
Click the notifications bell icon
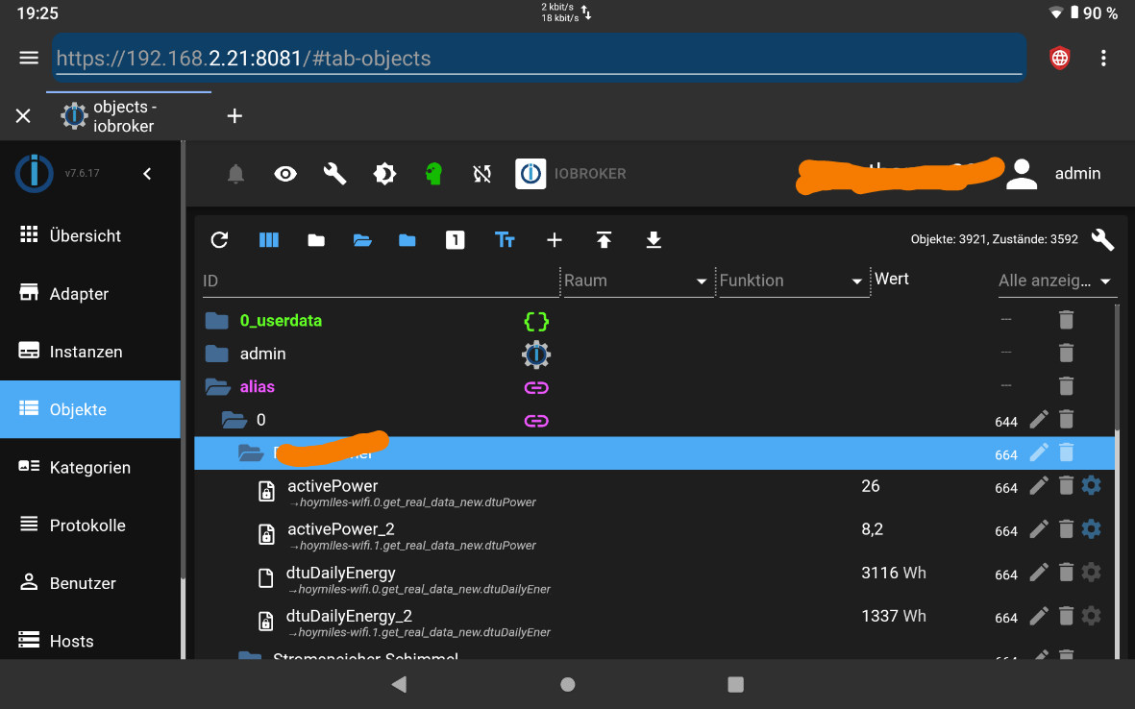click(236, 174)
